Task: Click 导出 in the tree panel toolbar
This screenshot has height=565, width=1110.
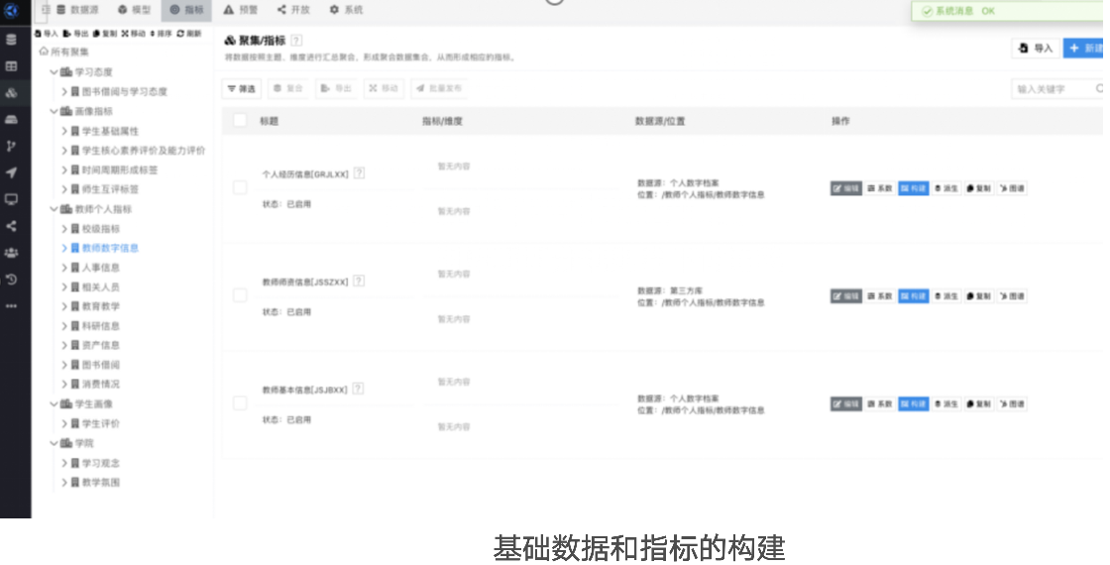Action: (75, 34)
